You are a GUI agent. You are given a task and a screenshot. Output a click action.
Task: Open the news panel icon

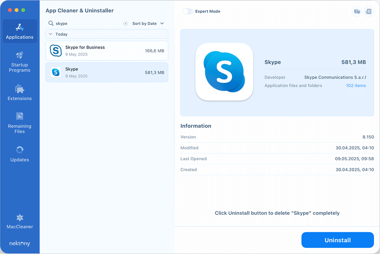tap(369, 11)
